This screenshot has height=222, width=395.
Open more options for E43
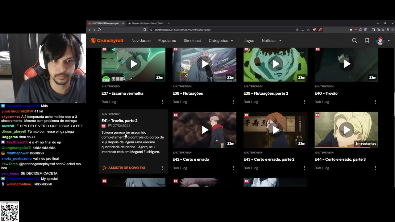(x=304, y=168)
